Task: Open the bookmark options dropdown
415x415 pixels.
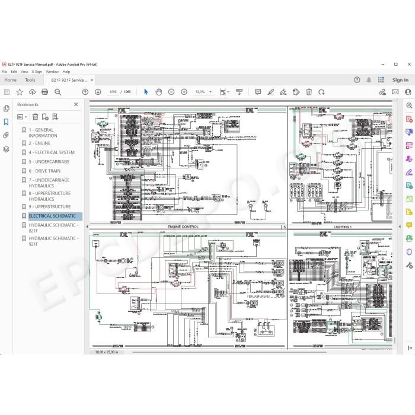Action: (22, 117)
